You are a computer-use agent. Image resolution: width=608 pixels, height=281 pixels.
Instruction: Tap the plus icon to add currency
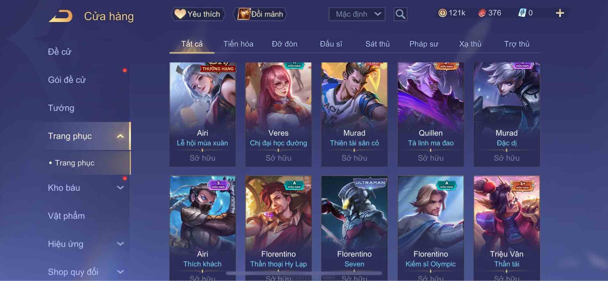click(x=560, y=13)
